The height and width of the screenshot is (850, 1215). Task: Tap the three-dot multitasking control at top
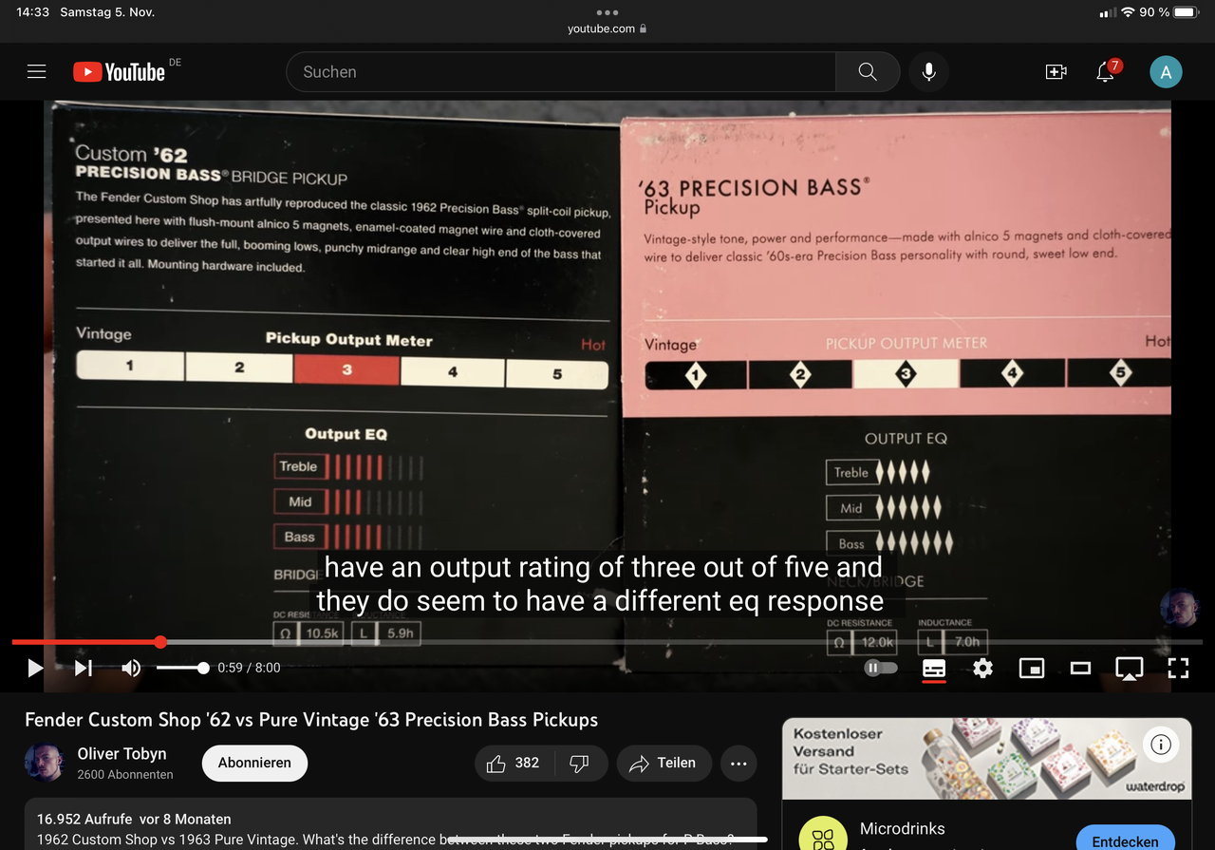click(x=607, y=12)
